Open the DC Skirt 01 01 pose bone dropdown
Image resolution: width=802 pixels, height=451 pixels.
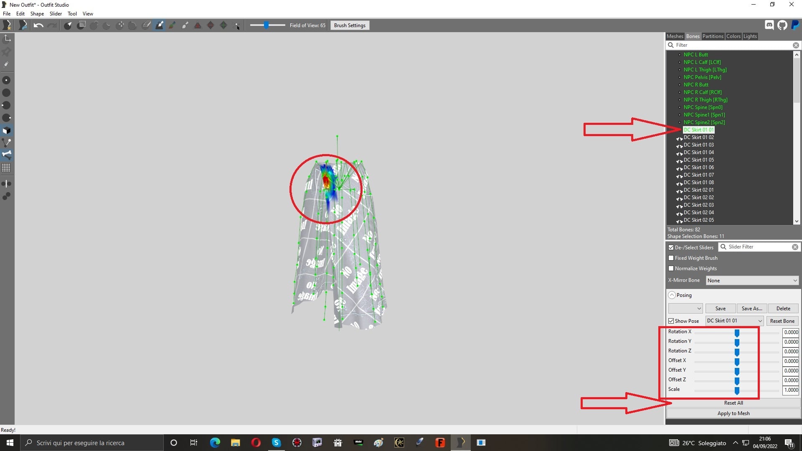click(734, 321)
